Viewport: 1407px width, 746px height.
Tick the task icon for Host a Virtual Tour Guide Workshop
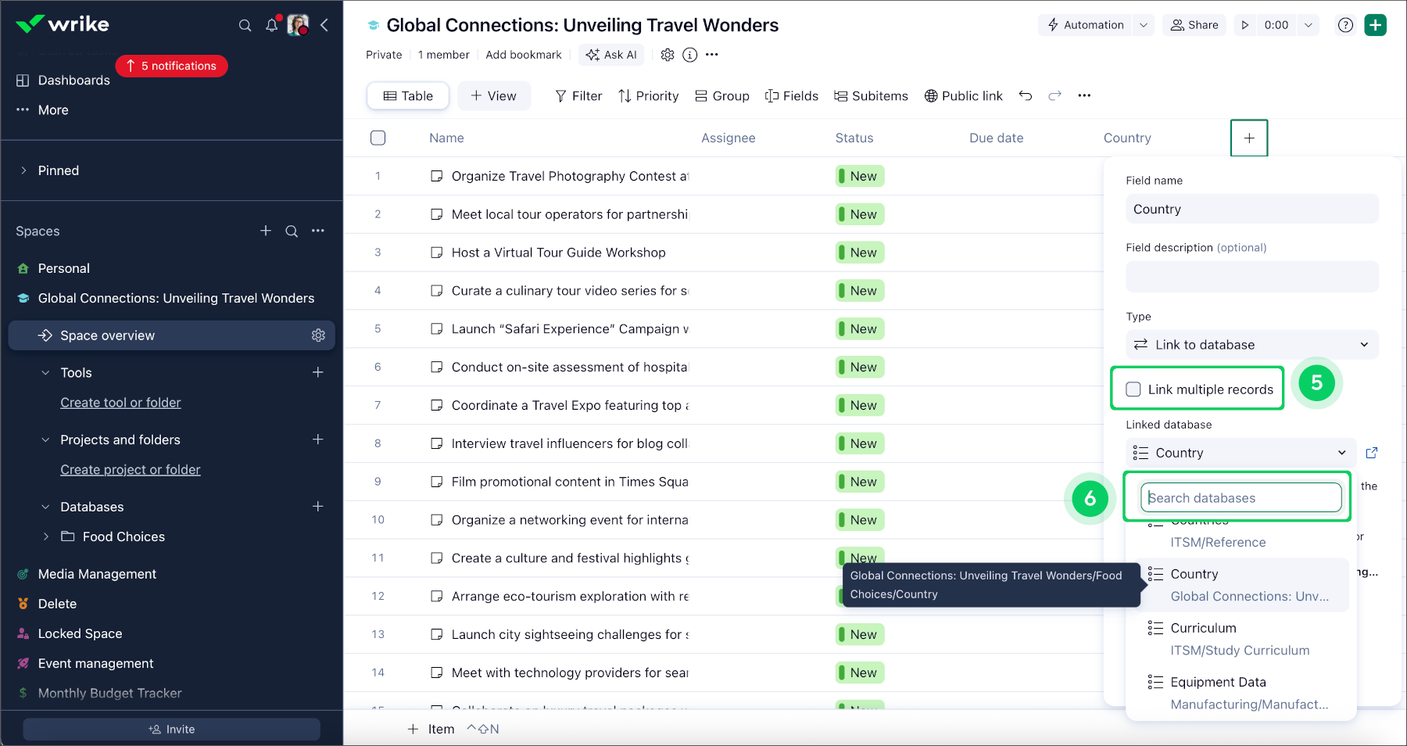coord(437,253)
